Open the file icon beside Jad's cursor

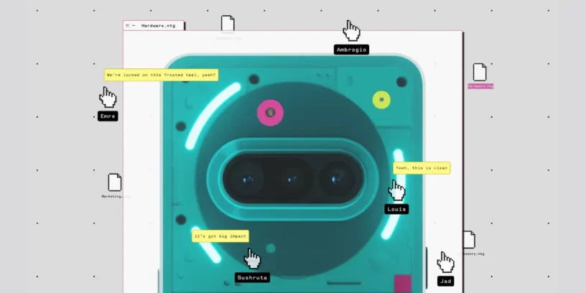[x=468, y=240]
